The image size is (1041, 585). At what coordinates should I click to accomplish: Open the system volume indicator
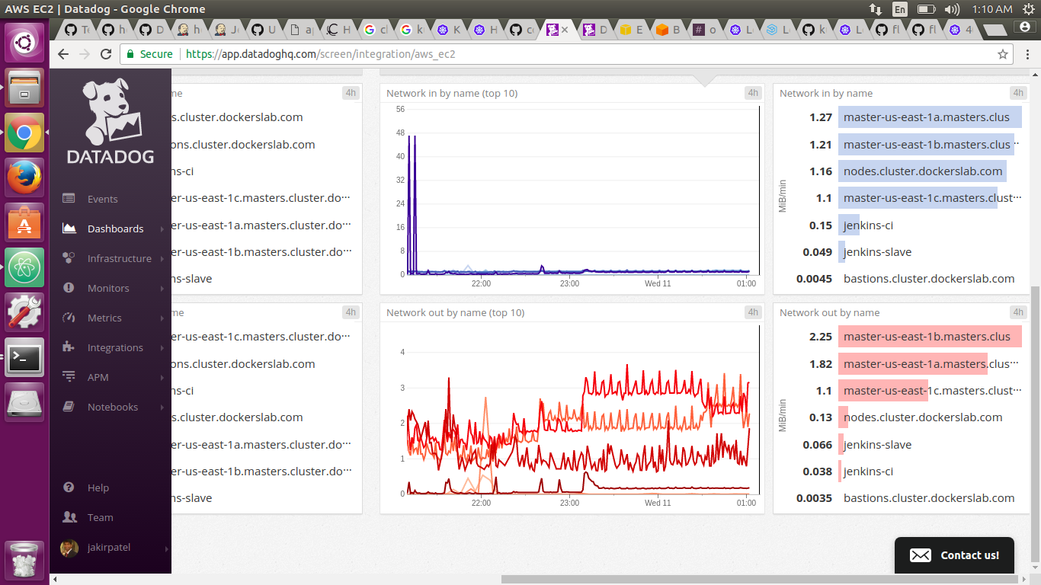coord(952,9)
